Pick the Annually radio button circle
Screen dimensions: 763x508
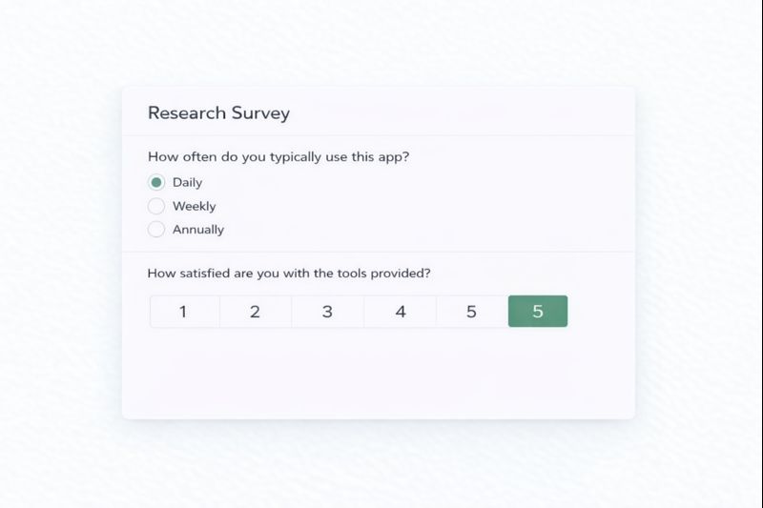click(x=156, y=229)
